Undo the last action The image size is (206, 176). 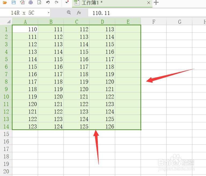pyautogui.click(x=48, y=2)
